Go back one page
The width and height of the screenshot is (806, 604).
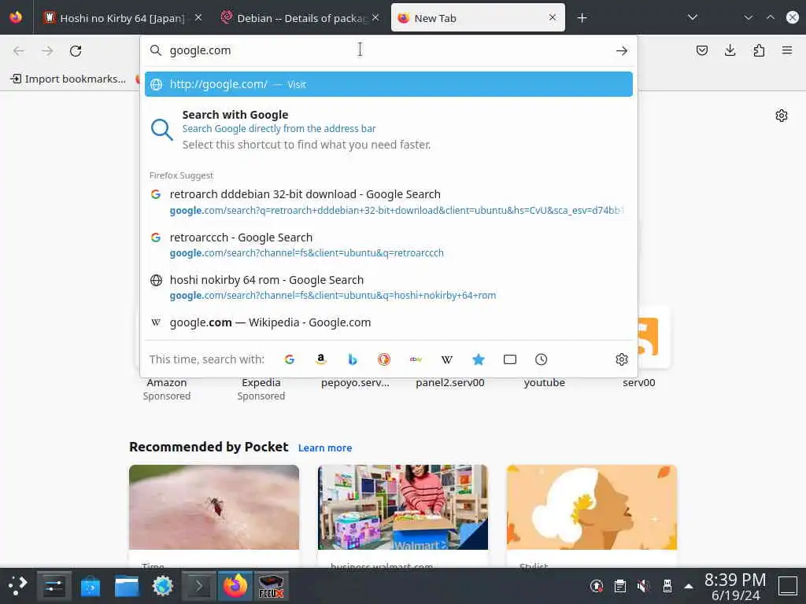[19, 51]
